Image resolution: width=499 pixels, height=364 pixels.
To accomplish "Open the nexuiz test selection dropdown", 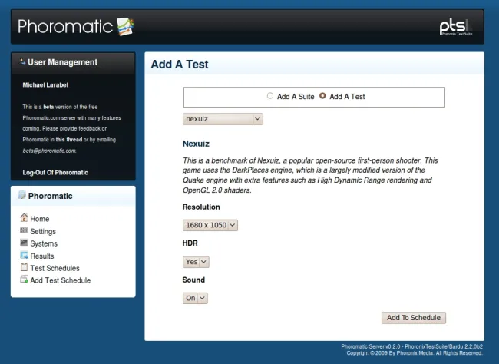I will 223,119.
